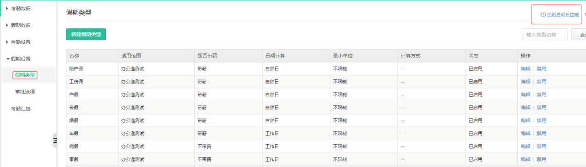
Task: Select the 产假 name cell
Action: [74, 94]
